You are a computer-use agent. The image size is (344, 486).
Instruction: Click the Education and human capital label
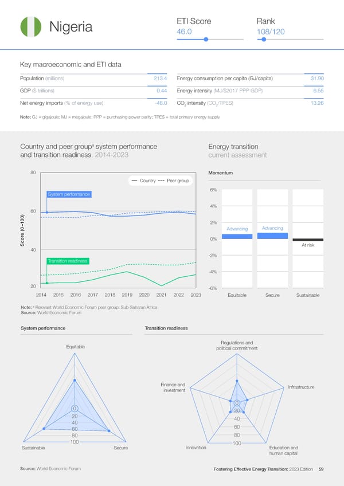(x=283, y=450)
